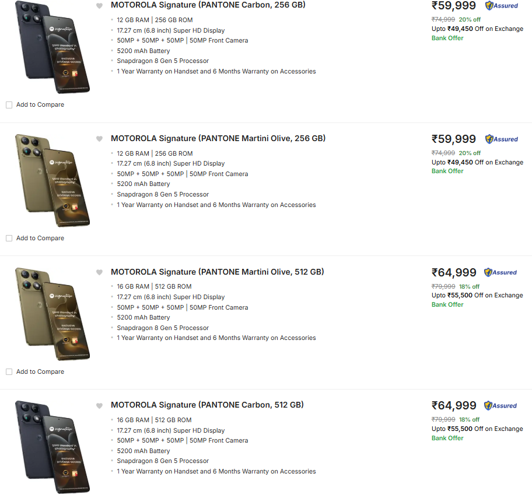Click heart icon beside Carbon 512 GB phone

coord(99,406)
